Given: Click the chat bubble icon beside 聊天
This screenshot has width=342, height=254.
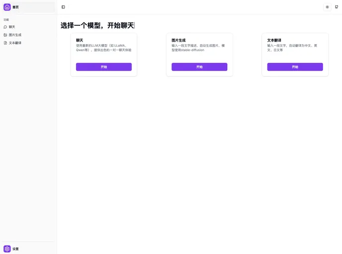Looking at the screenshot, I should click(x=5, y=27).
